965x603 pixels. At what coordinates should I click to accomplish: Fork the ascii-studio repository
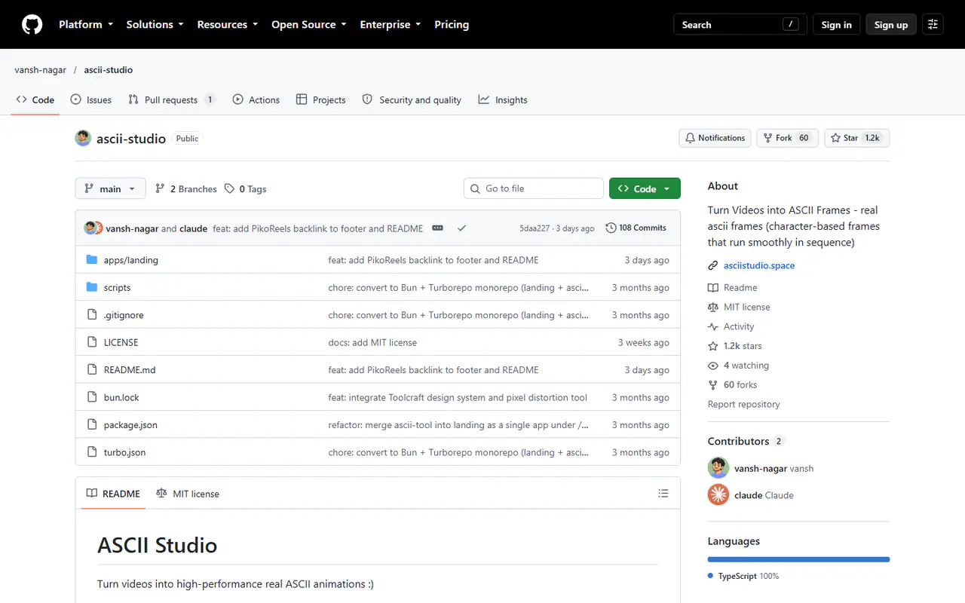coord(787,138)
